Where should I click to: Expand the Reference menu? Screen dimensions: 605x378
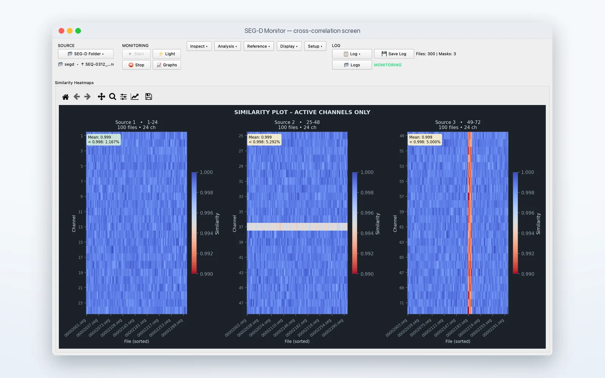259,46
